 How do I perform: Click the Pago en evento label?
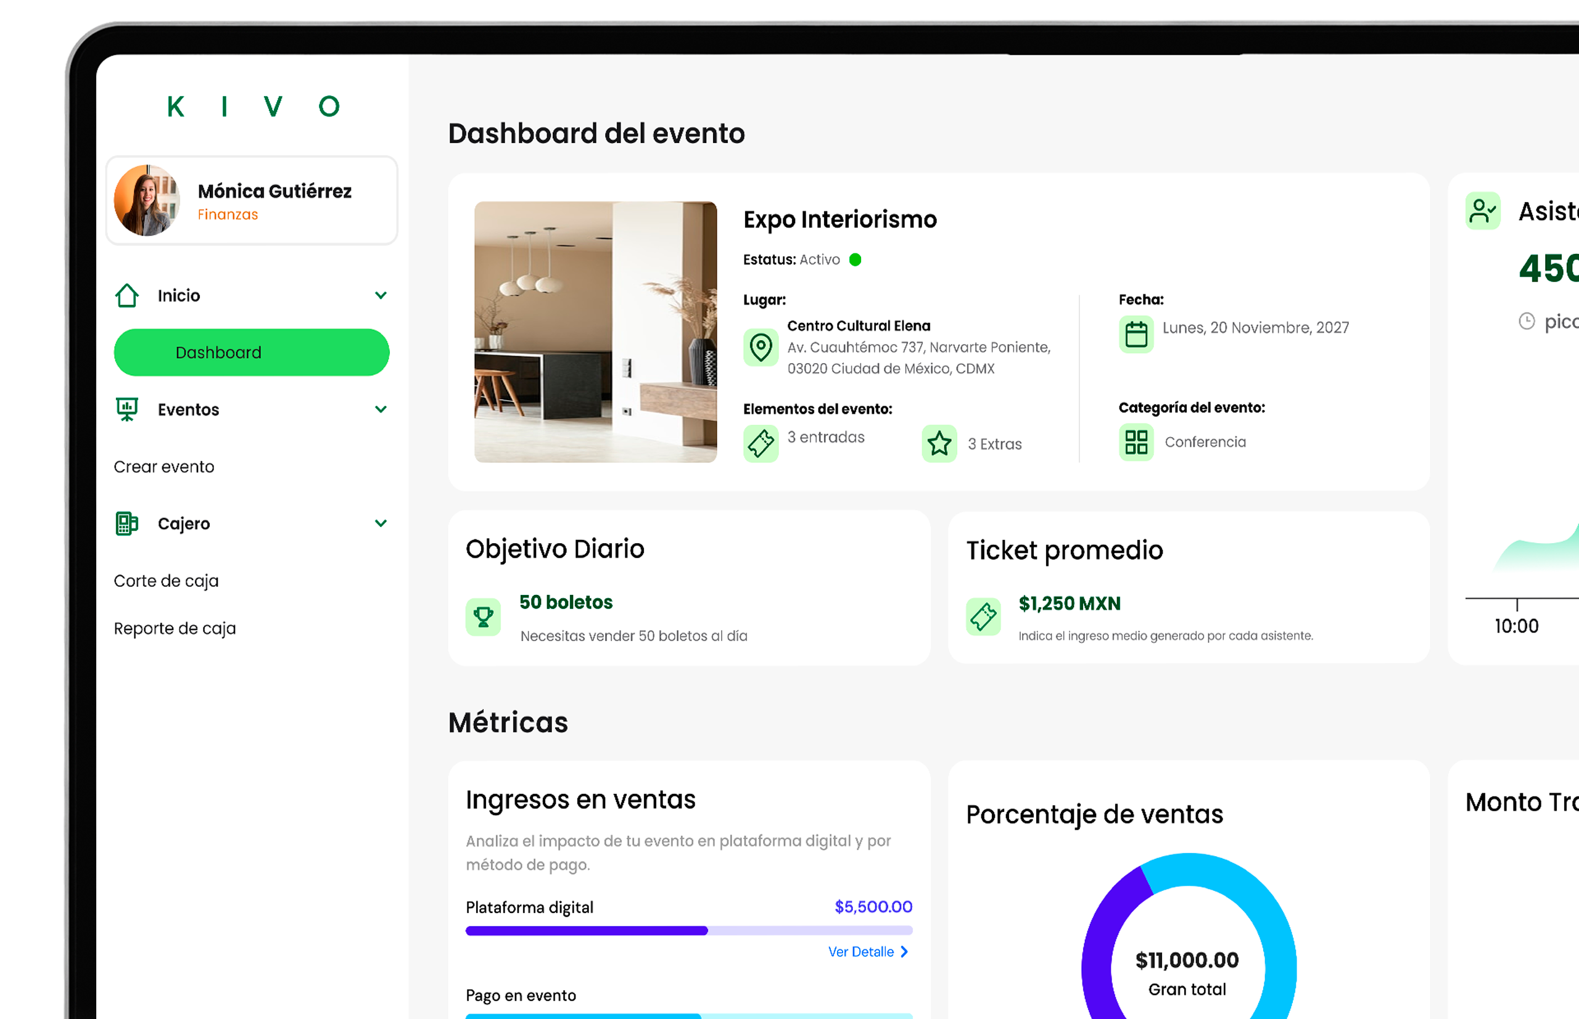point(521,995)
